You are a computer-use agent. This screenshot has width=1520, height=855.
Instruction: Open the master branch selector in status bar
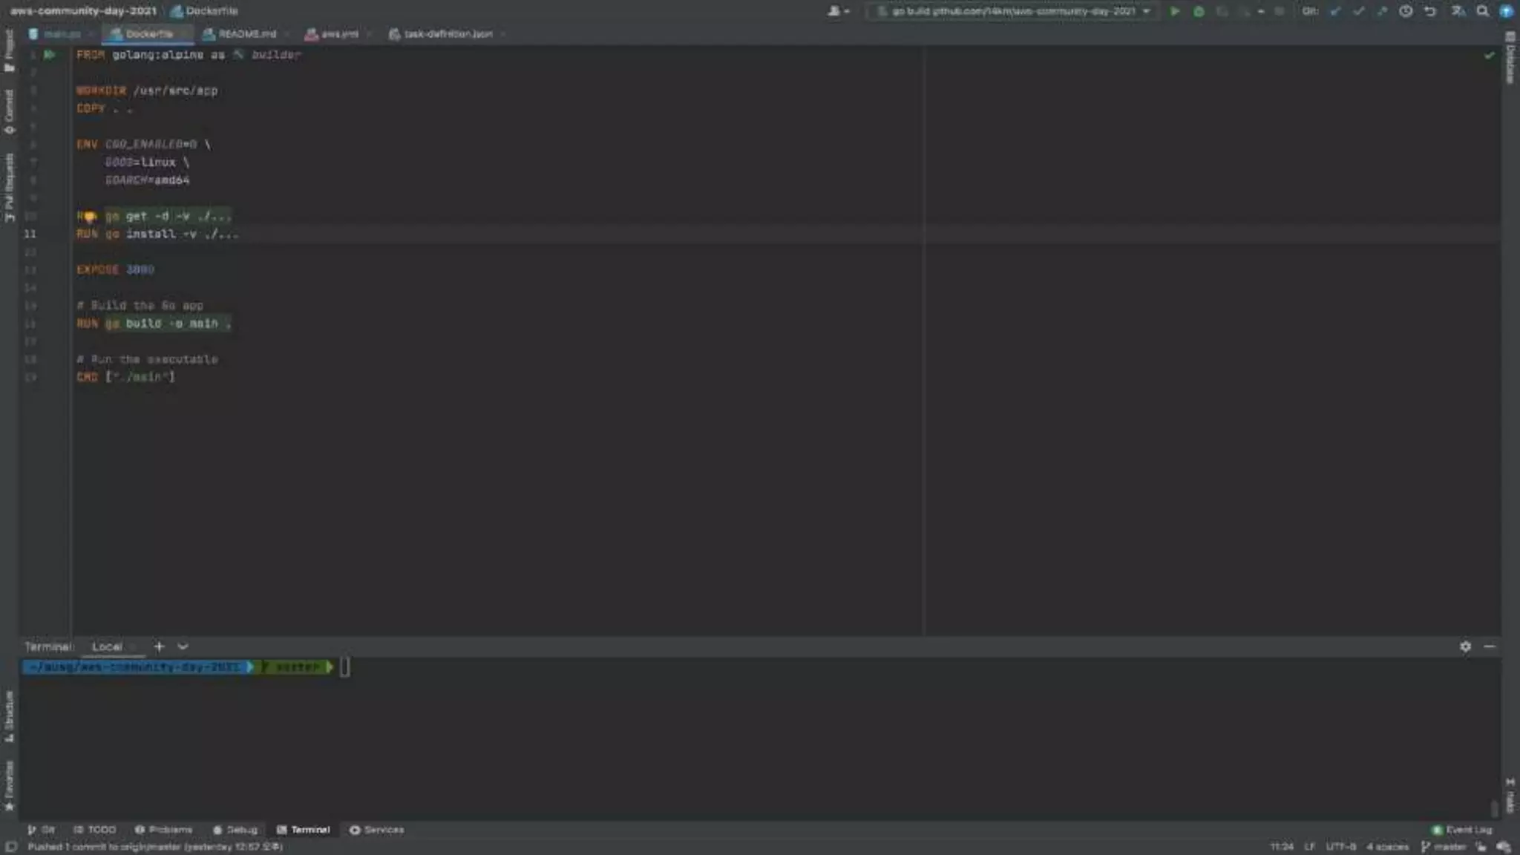(x=1444, y=847)
